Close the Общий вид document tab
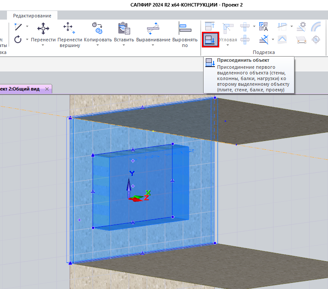Viewport: 328px width, 289px height. point(47,89)
